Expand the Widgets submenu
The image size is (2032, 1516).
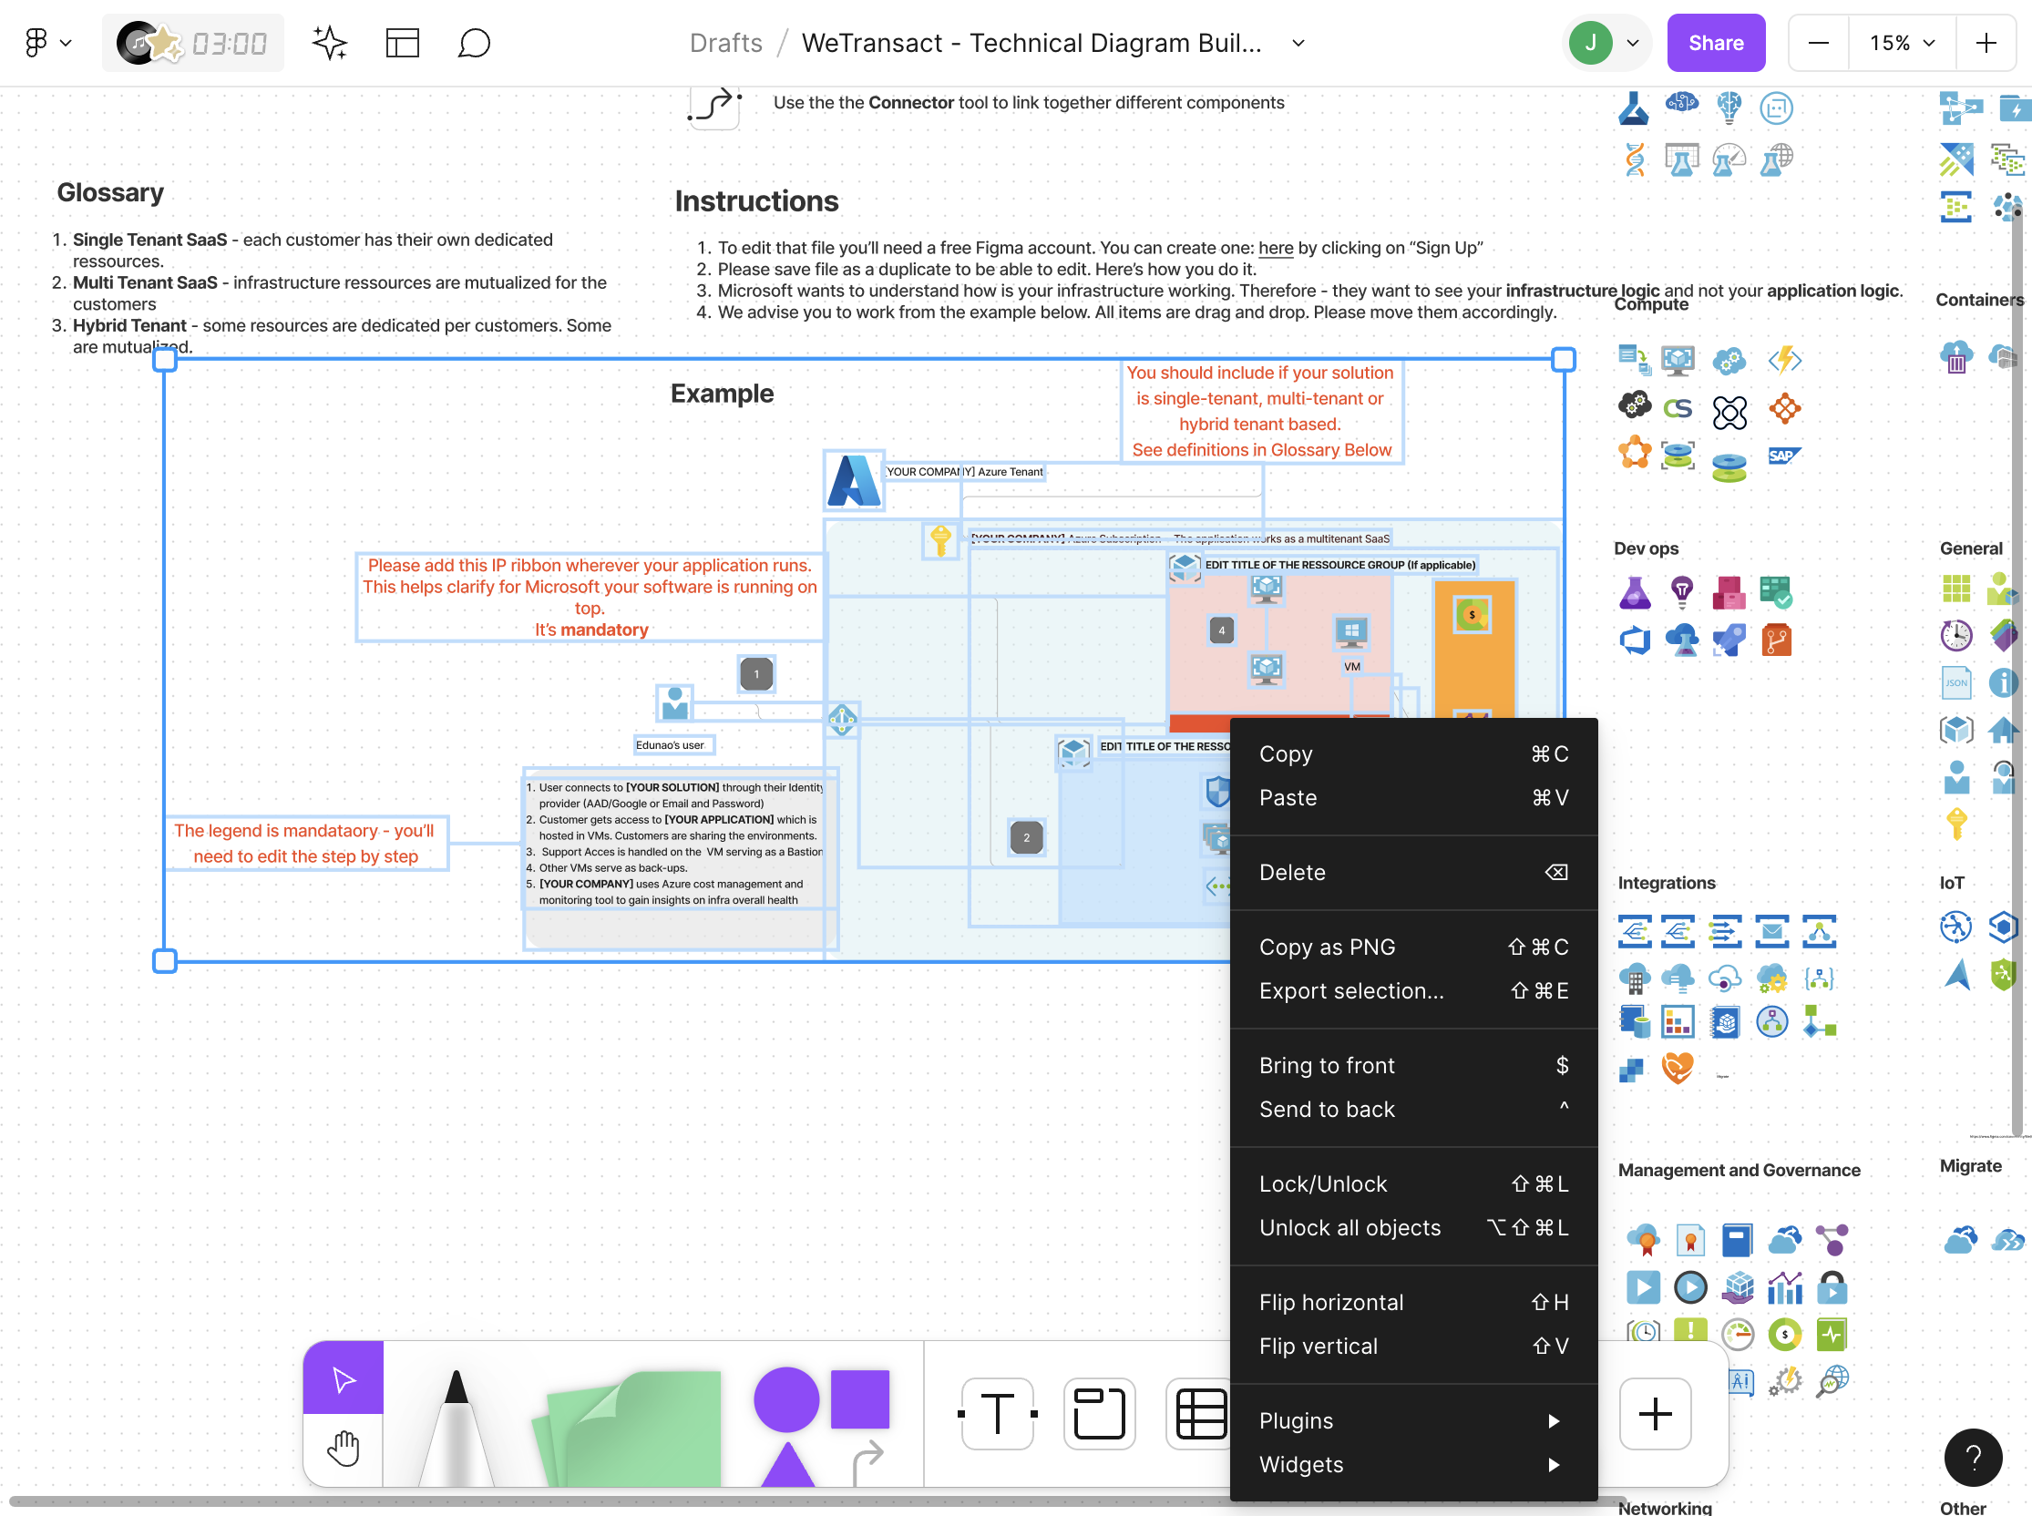point(1413,1465)
